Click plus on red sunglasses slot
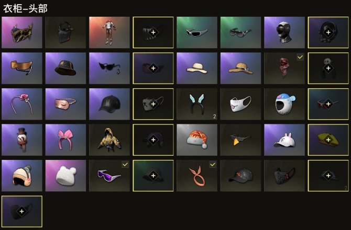This screenshot has width=351, height=230. (328, 104)
